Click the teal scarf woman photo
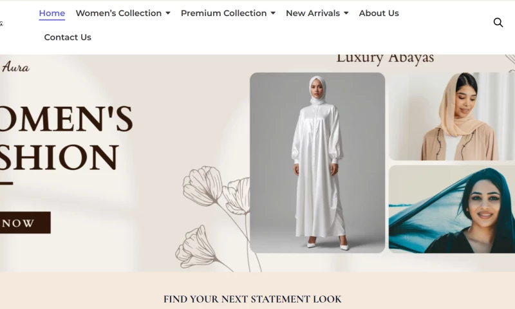Image resolution: width=515 pixels, height=309 pixels. click(452, 209)
